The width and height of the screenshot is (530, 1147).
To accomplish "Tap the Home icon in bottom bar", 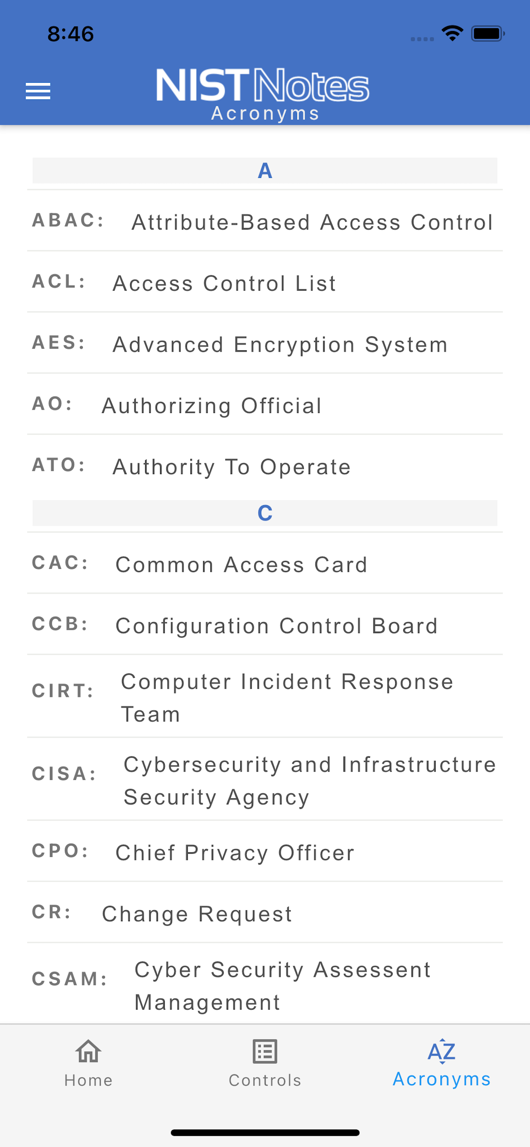I will [88, 1051].
